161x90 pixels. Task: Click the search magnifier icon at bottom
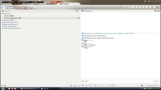tap(78, 85)
